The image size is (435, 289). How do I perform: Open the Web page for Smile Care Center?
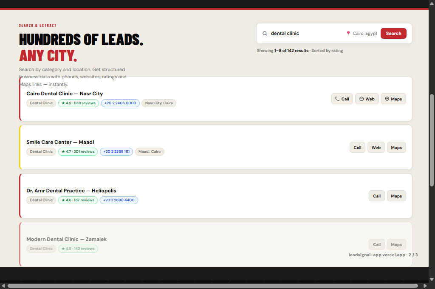pyautogui.click(x=376, y=147)
